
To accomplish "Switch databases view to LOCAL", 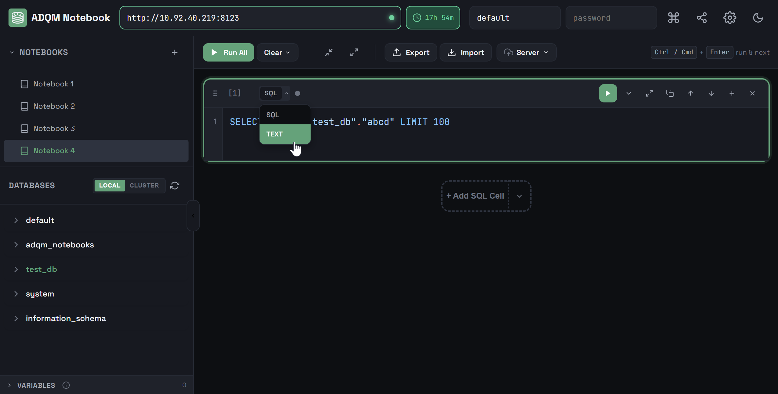I will pyautogui.click(x=110, y=186).
